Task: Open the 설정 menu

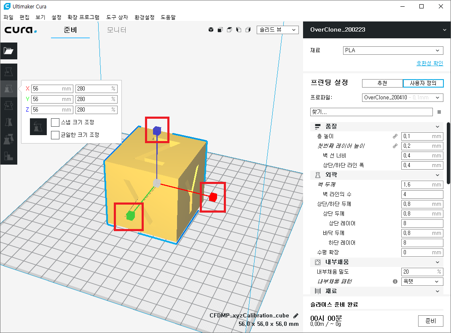Action: pos(56,17)
